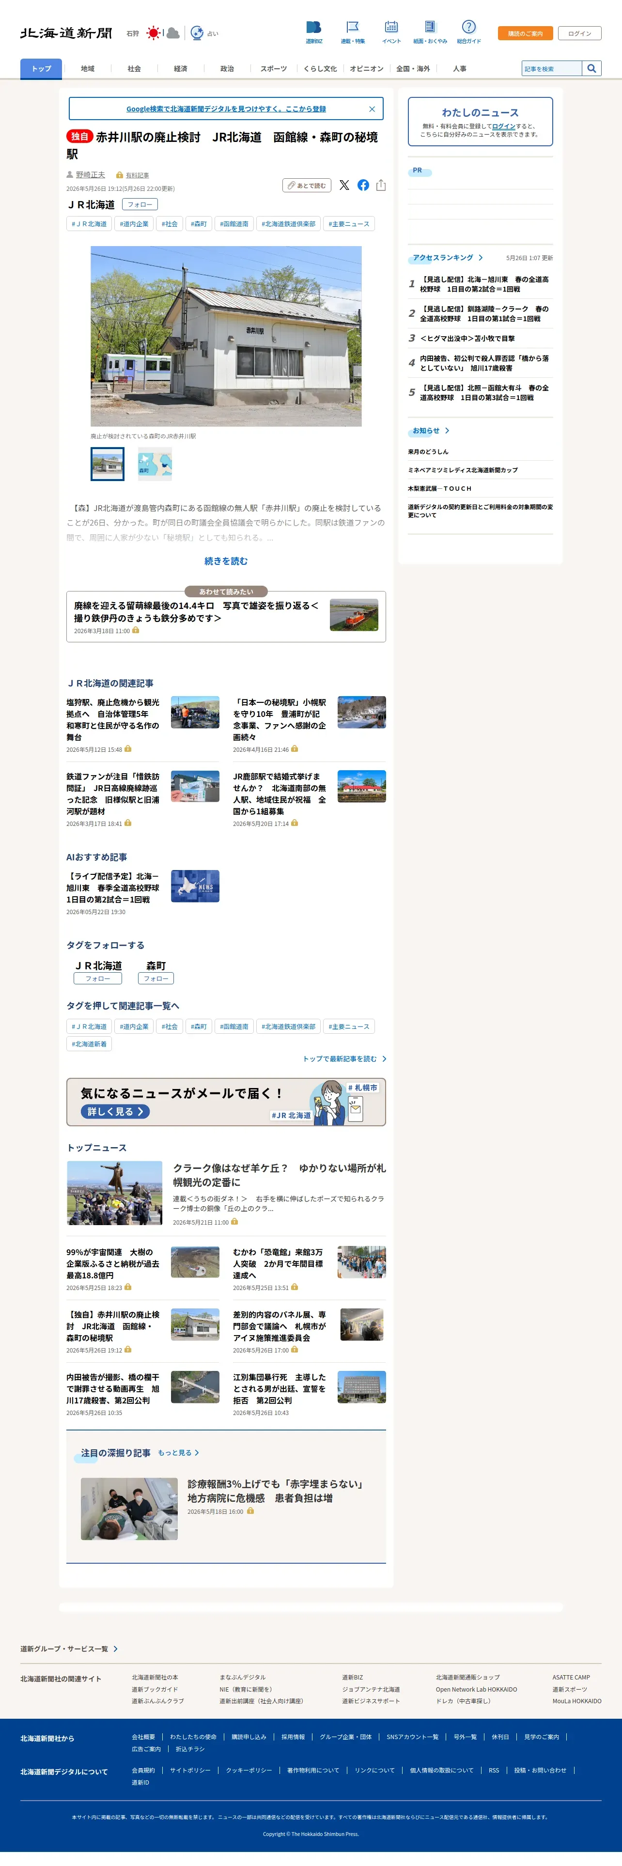Open ranking item ＜ヒグマ出没＞苫小牧で目撃
Image resolution: width=622 pixels, height=1866 pixels.
point(468,338)
